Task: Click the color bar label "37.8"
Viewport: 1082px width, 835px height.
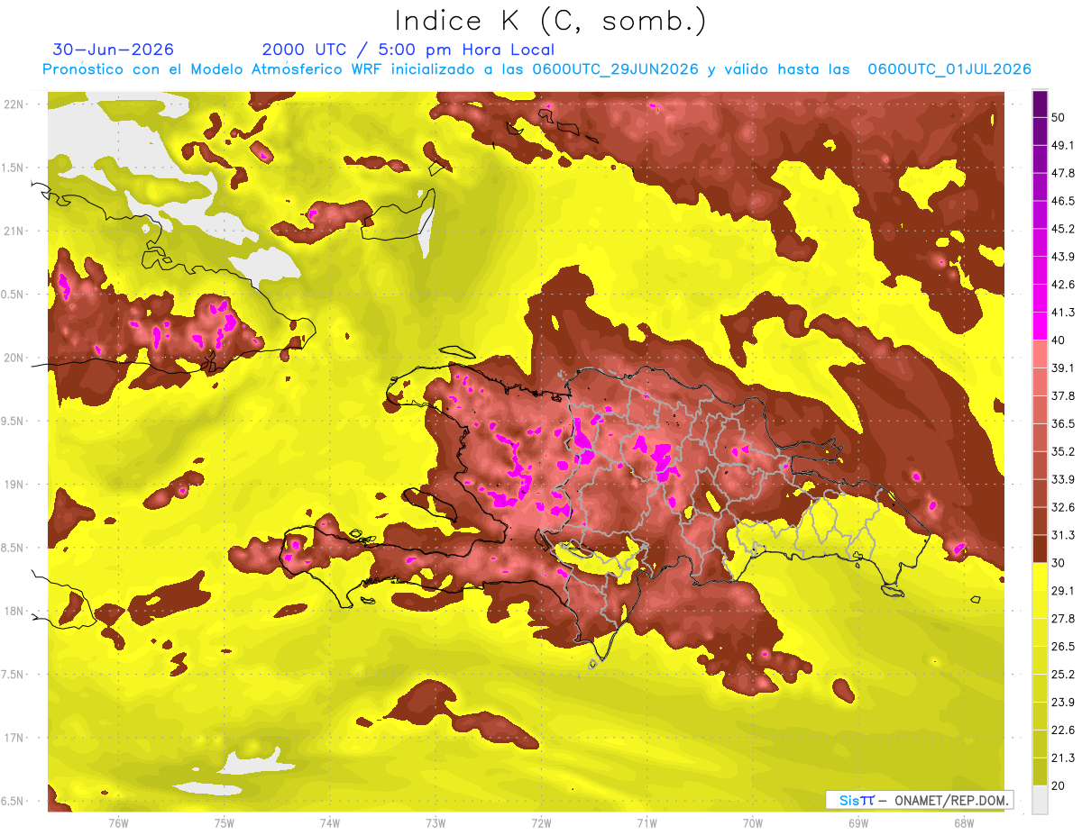Action: [x=1063, y=395]
